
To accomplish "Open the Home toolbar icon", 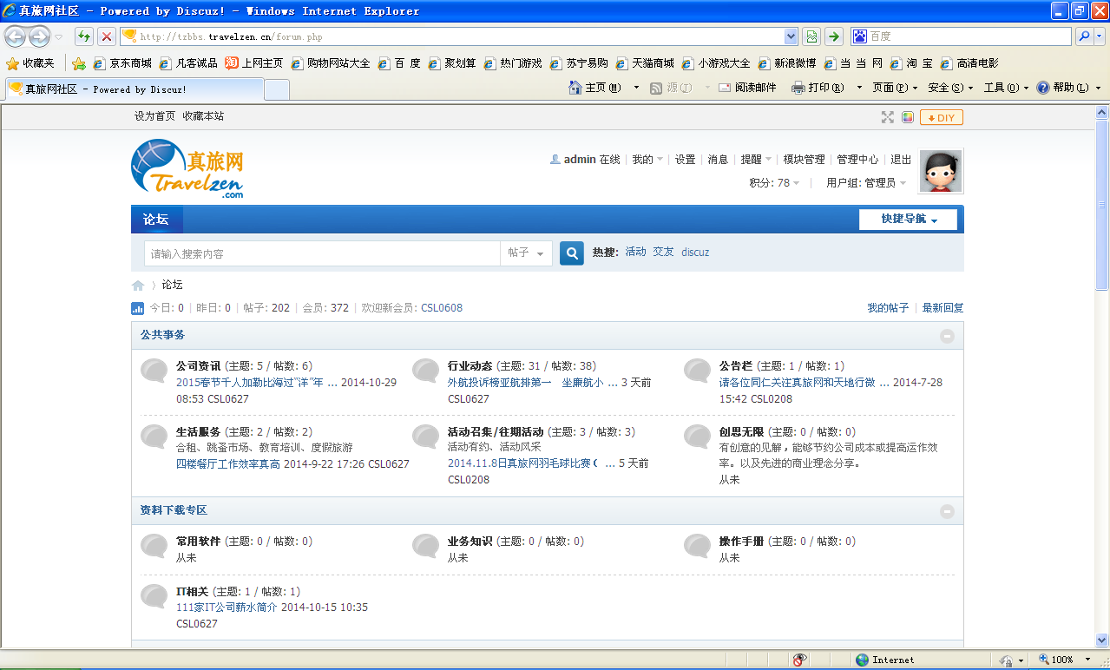I will (x=575, y=88).
